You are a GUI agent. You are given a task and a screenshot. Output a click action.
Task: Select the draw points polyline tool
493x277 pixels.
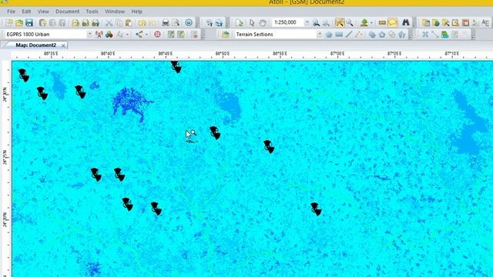pos(358,34)
